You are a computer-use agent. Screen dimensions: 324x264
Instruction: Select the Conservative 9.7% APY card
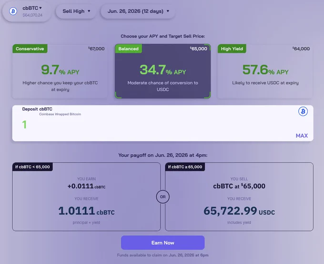[60, 71]
